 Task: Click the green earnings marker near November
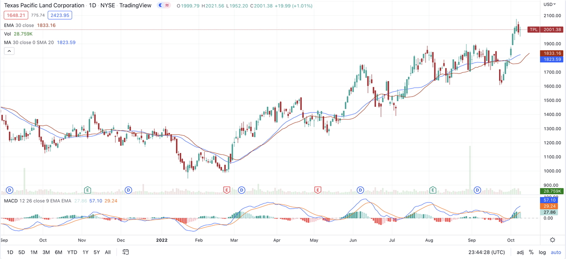point(87,190)
